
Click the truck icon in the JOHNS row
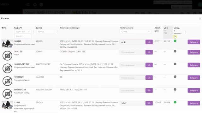point(149,52)
